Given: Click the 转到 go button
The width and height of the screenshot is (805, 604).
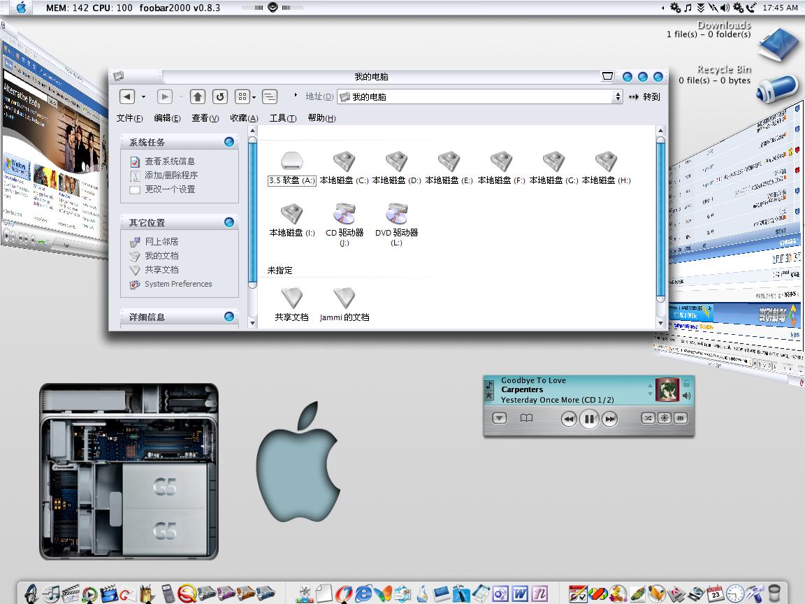Looking at the screenshot, I should pyautogui.click(x=645, y=96).
